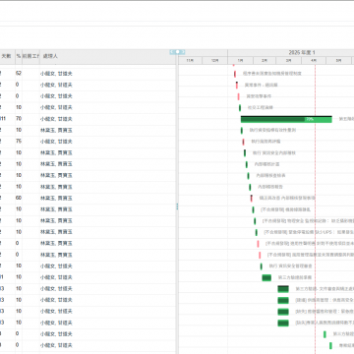This screenshot has width=354, height=354.
Task: Select the Gantt bar labeled 社交工程演練
Action: click(x=240, y=108)
